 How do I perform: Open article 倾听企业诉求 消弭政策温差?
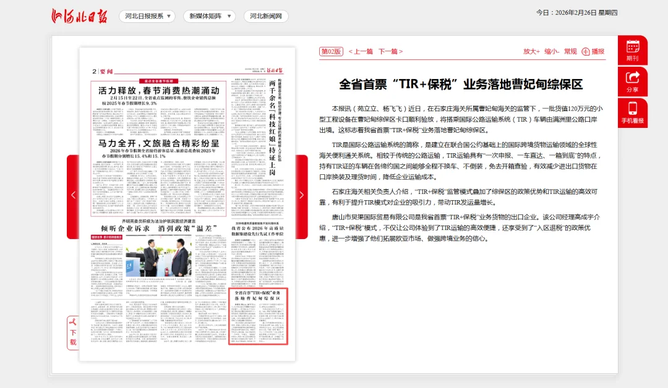point(159,229)
